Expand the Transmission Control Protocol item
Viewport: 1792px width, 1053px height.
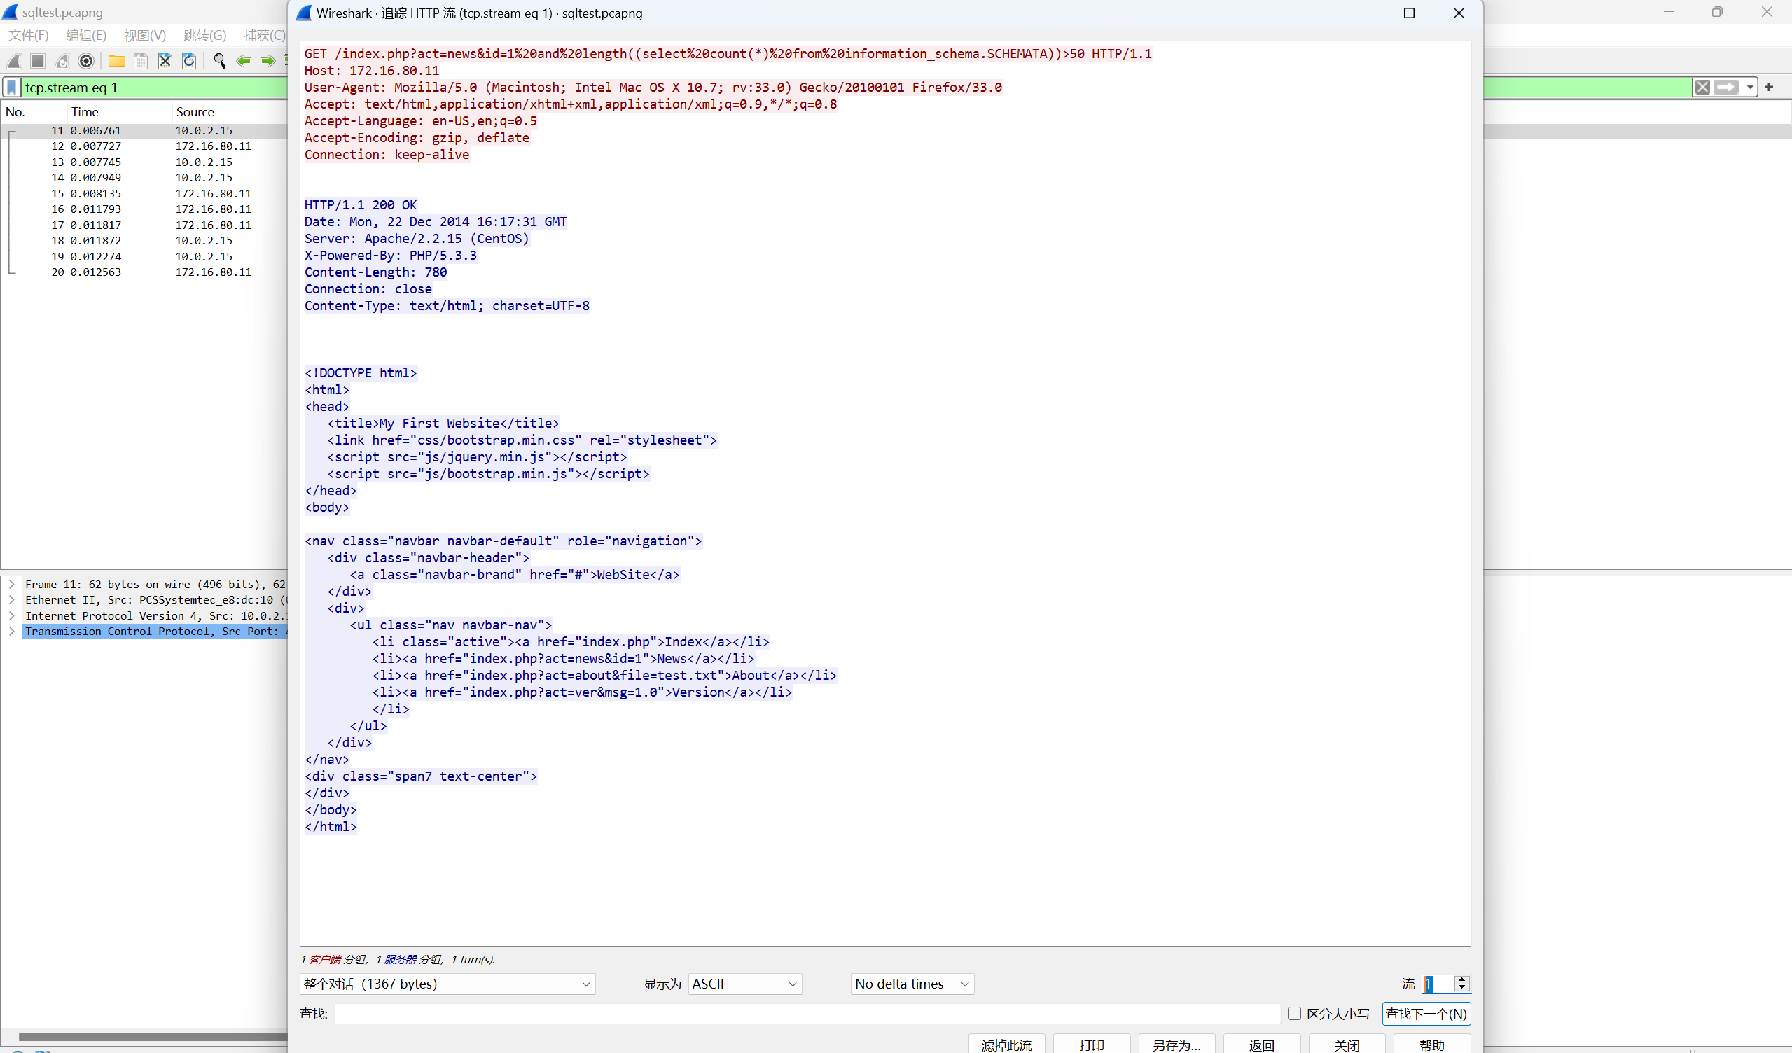coord(11,632)
